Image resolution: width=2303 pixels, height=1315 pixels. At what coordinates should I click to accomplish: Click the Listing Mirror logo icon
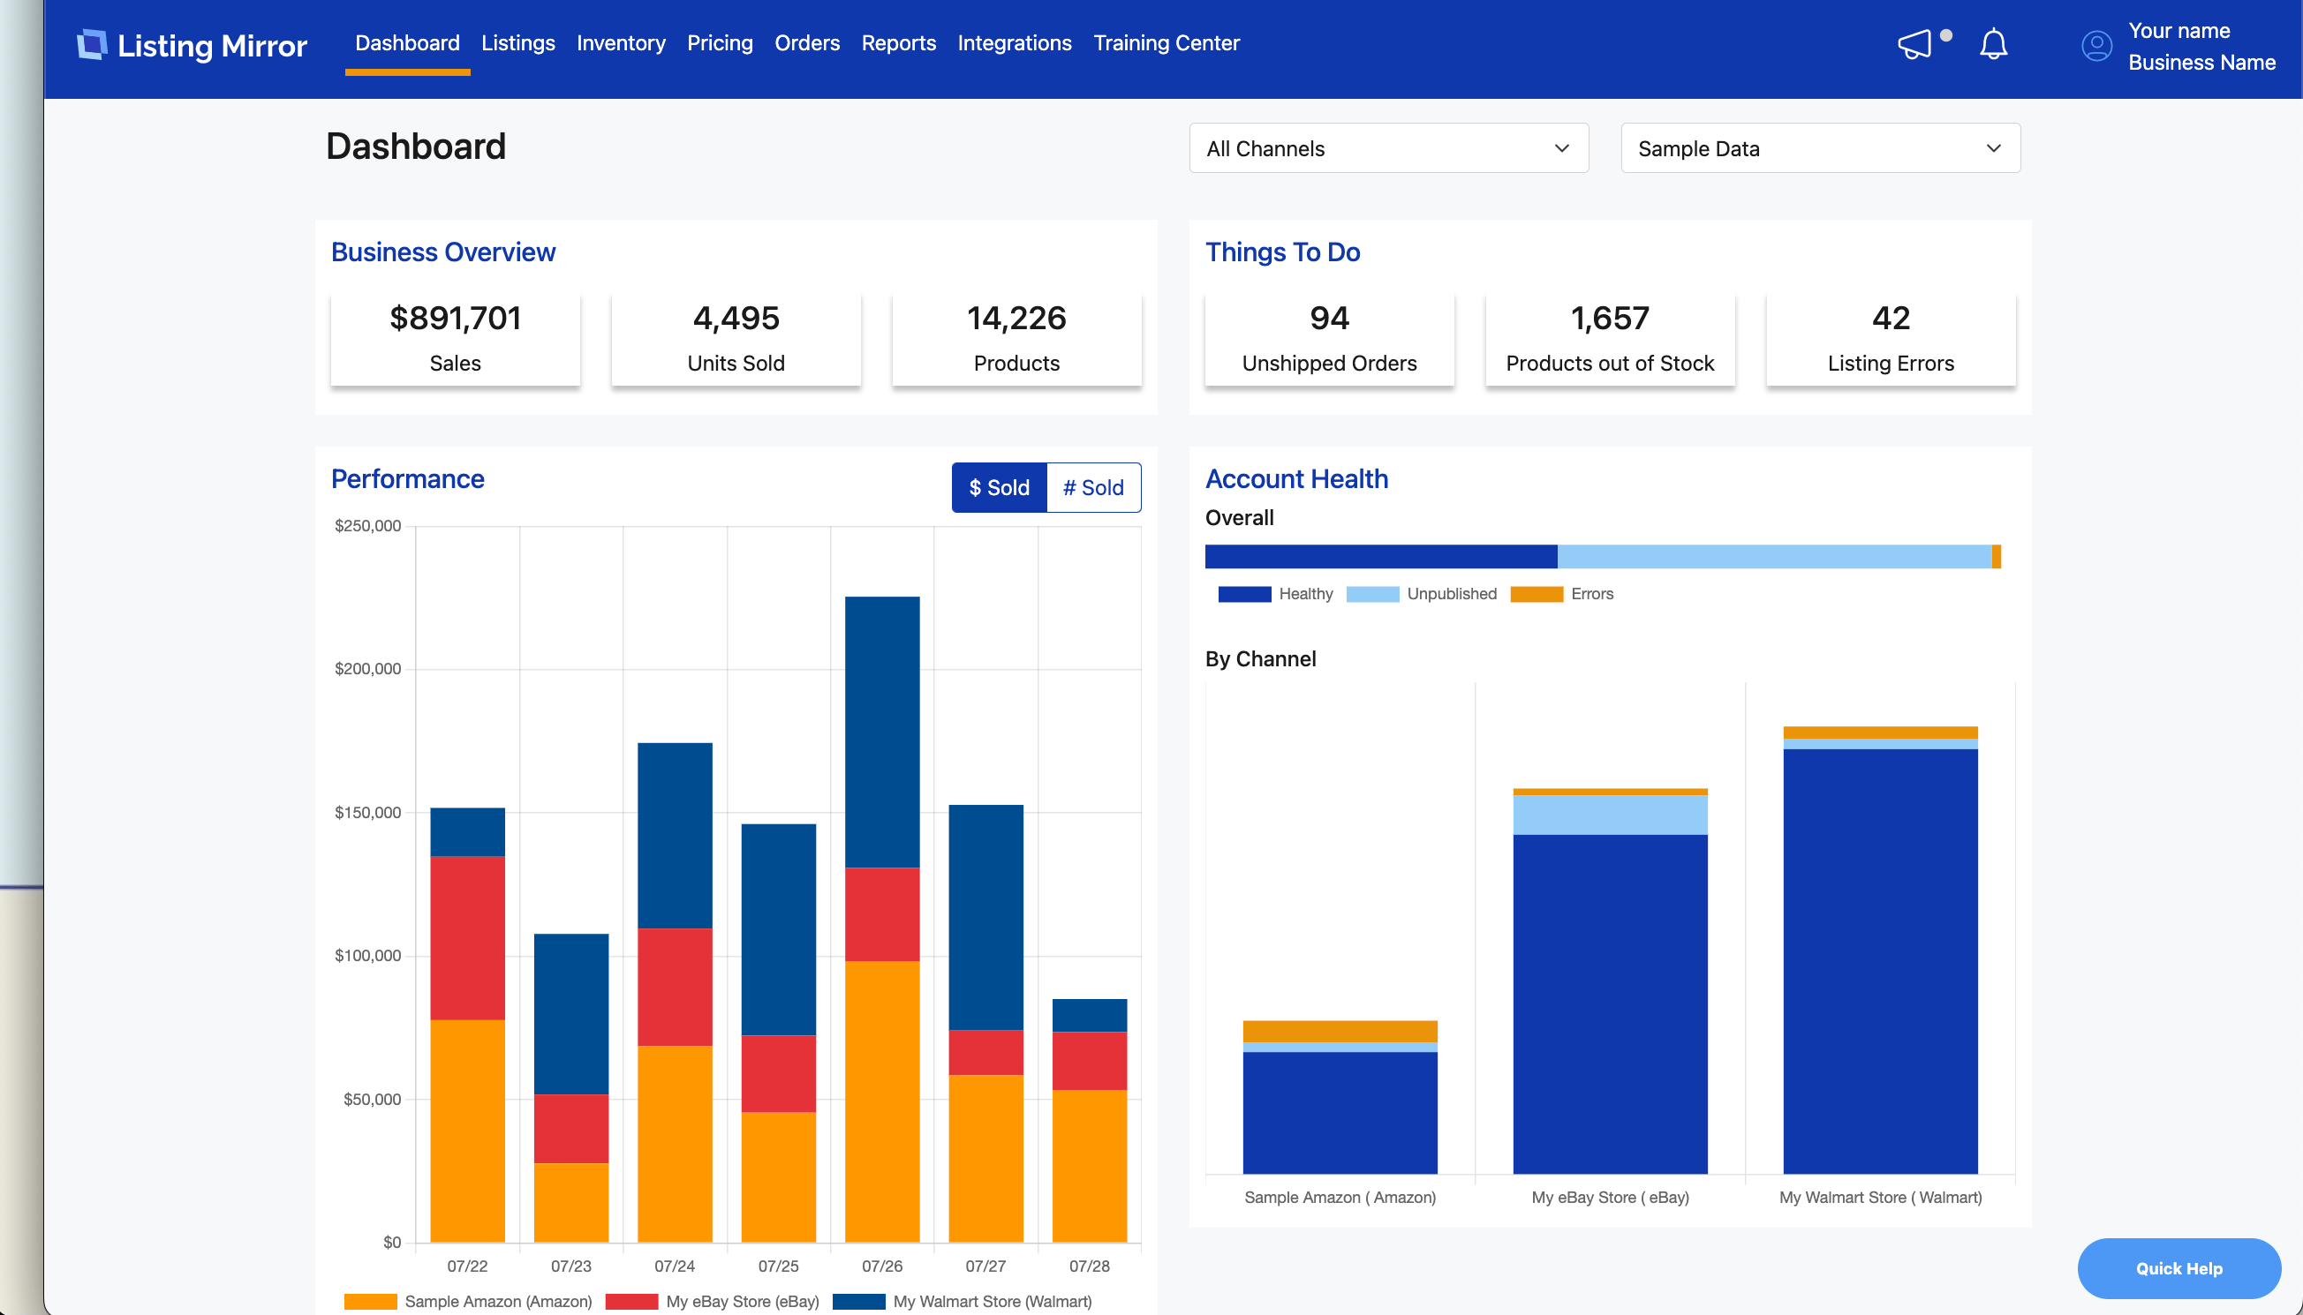coord(91,44)
